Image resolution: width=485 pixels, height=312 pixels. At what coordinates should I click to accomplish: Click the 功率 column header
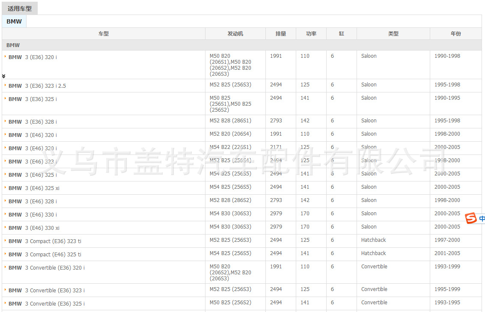pos(311,34)
